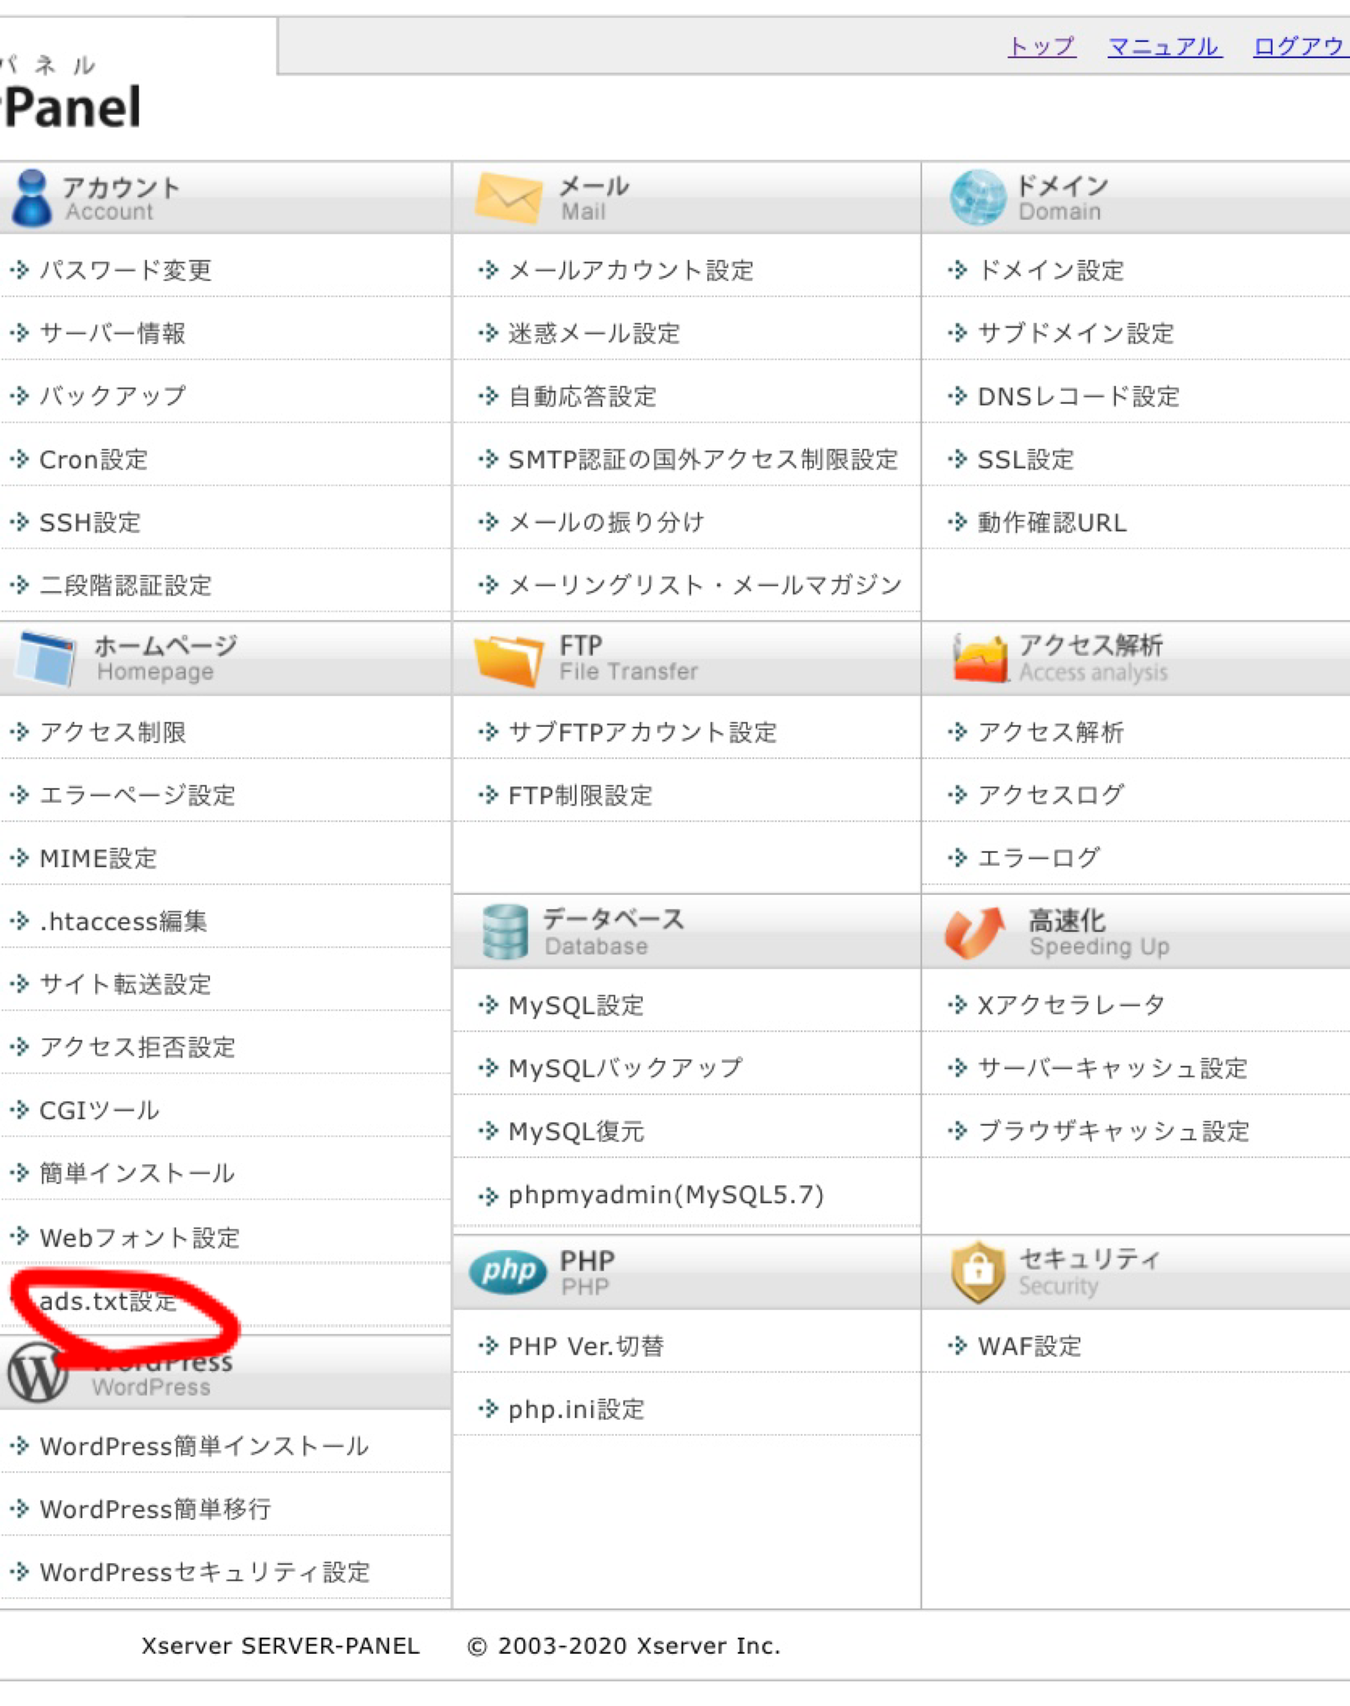This screenshot has width=1350, height=1706.
Task: Open .htaccess編集
Action: pyautogui.click(x=124, y=921)
